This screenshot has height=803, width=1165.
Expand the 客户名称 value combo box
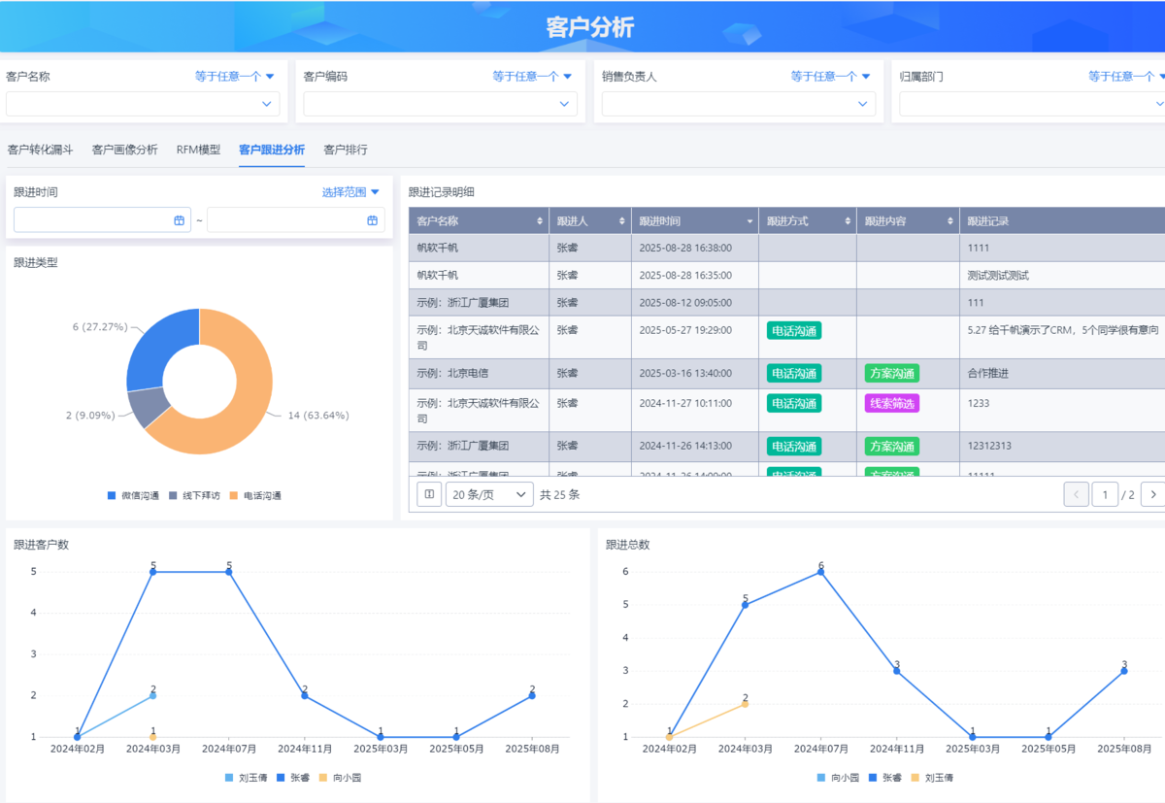(x=143, y=104)
